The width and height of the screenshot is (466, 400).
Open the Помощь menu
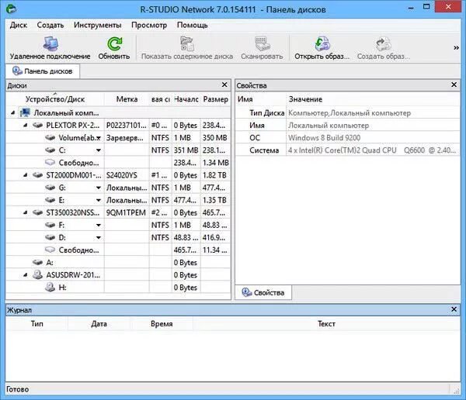[193, 26]
